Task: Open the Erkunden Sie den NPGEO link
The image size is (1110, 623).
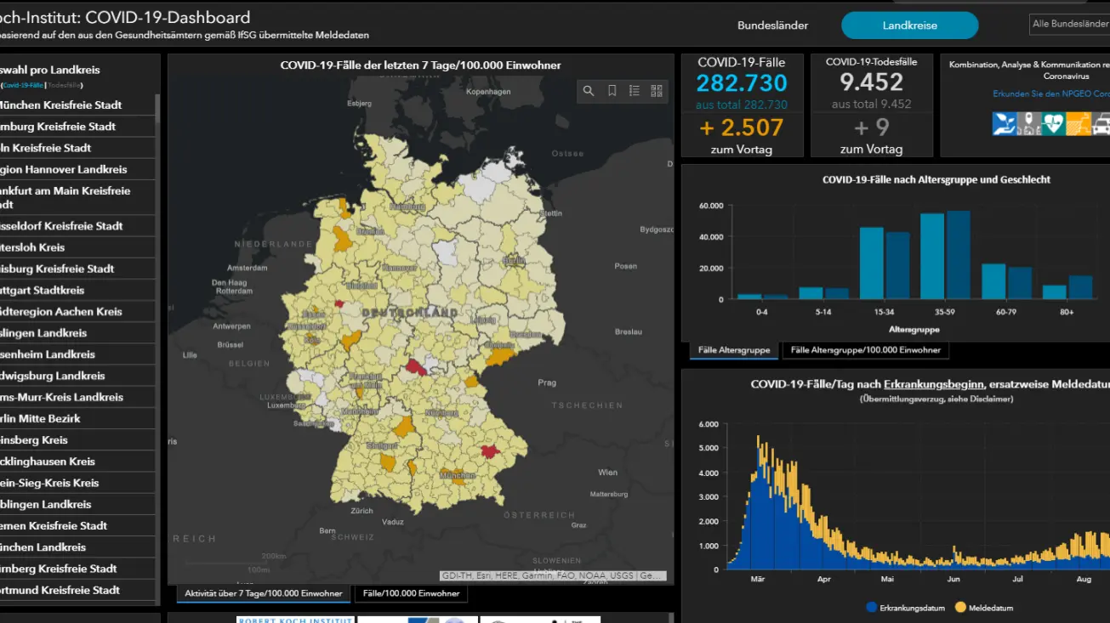Action: (1051, 93)
